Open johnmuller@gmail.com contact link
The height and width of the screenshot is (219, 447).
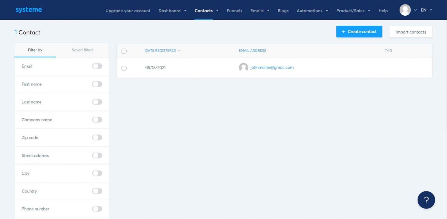[x=272, y=68]
